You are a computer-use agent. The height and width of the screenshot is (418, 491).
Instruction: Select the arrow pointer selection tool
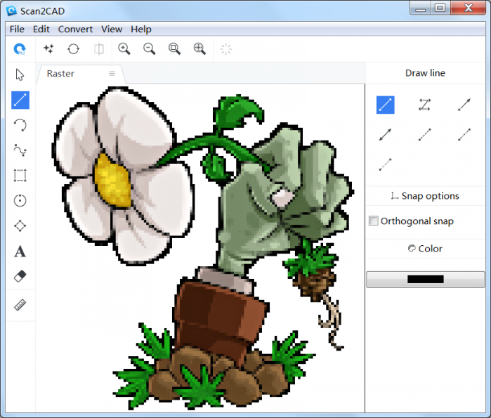click(x=20, y=75)
